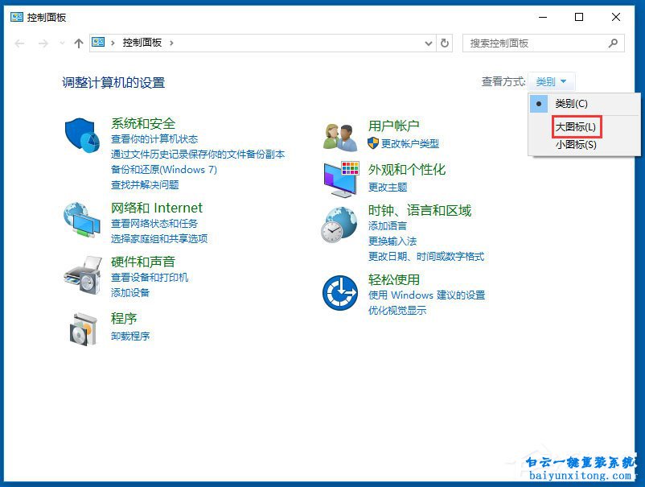The image size is (645, 487).
Task: Open 备份和还原(Windows 7) link
Action: click(x=163, y=170)
